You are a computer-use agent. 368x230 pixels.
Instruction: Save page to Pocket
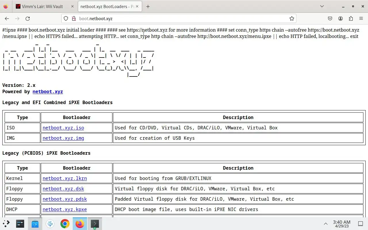click(x=330, y=18)
